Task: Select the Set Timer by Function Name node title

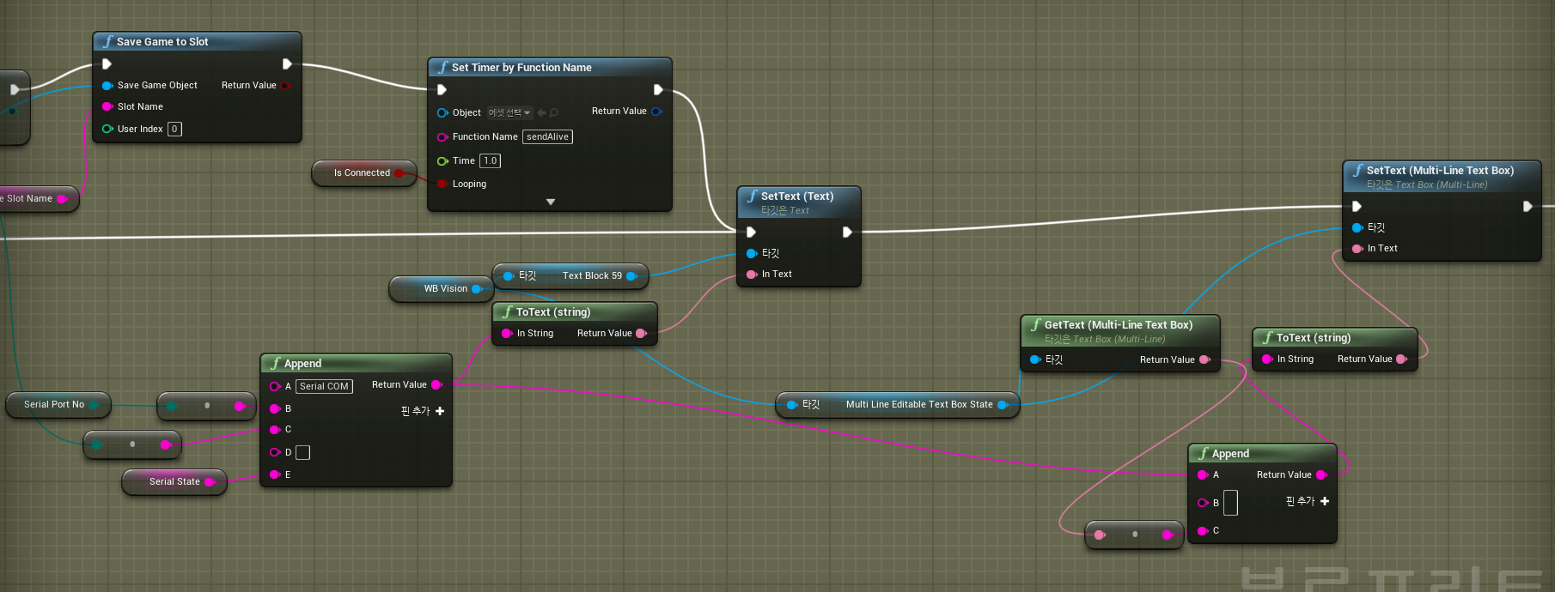Action: 521,68
